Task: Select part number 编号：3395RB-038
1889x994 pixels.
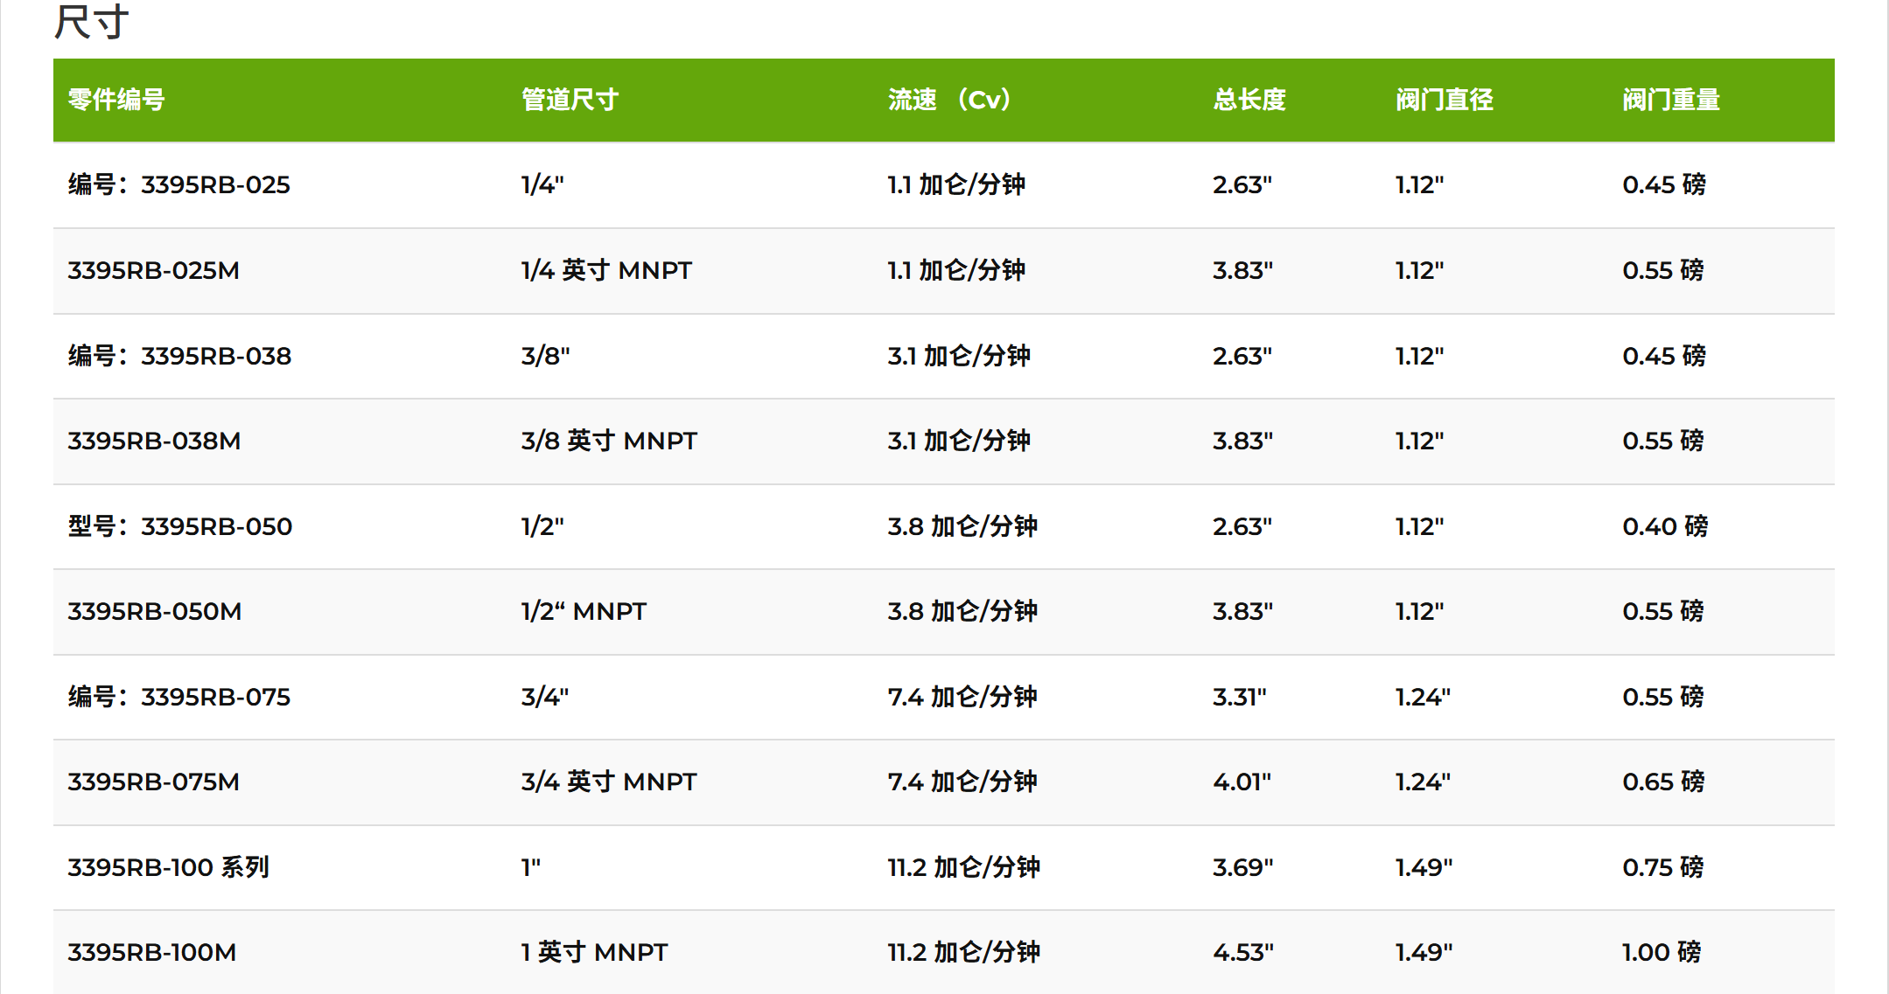Action: (179, 356)
